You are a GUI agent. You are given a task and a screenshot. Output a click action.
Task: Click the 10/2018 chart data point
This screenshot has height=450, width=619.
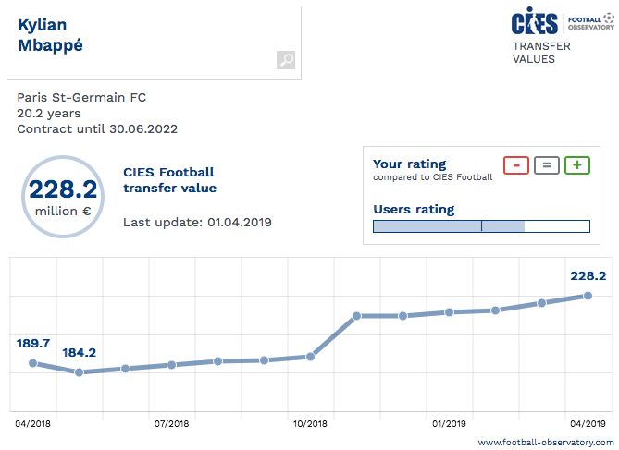(310, 357)
